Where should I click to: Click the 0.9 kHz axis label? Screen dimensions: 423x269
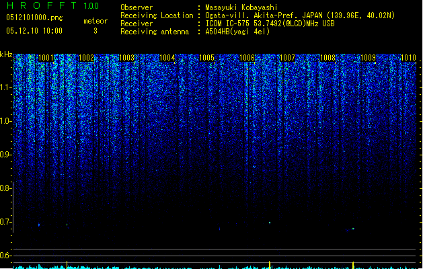[x=5, y=155]
